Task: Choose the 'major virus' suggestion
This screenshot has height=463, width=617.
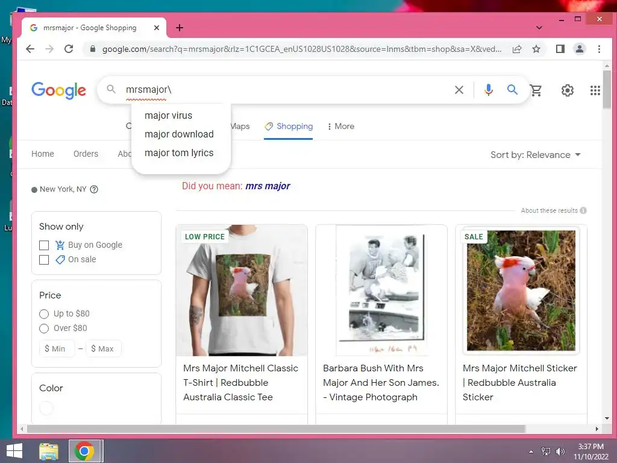Action: coord(169,115)
